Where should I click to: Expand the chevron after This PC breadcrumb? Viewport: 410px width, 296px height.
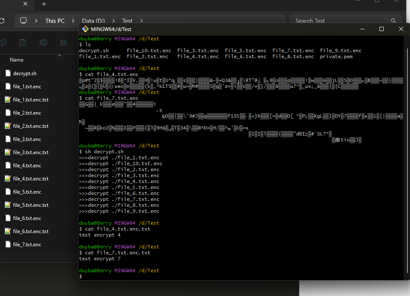(x=73, y=21)
